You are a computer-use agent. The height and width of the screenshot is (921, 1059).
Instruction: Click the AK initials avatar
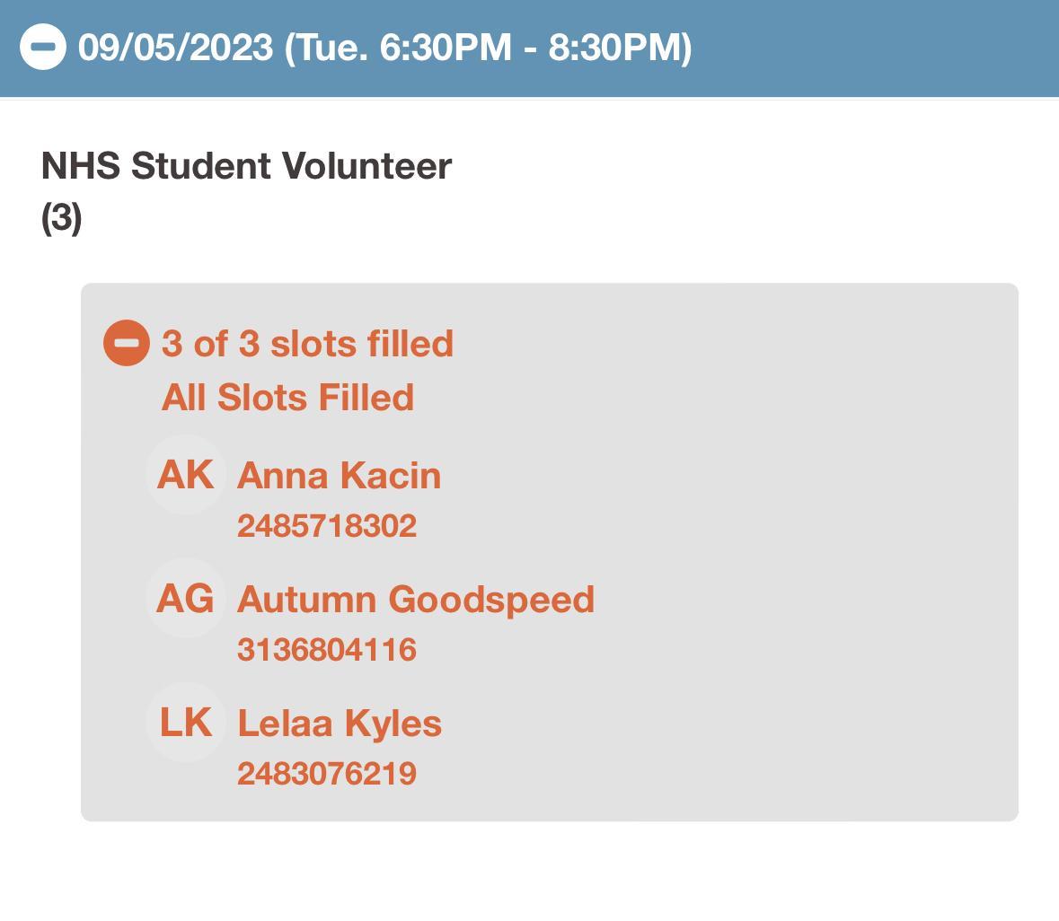[x=186, y=474]
